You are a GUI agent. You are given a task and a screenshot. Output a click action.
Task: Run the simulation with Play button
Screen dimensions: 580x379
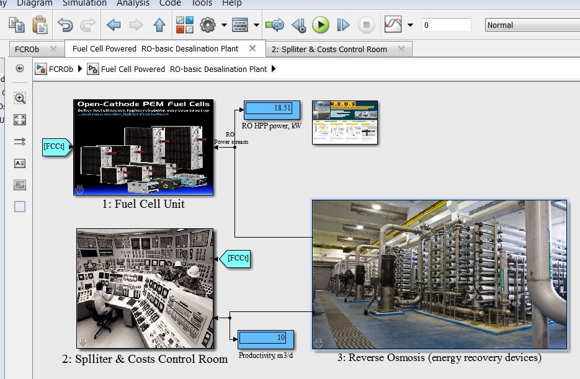pos(321,25)
